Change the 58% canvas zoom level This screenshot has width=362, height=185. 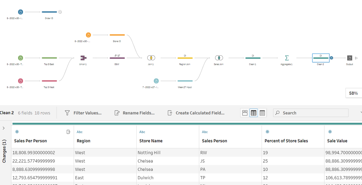pos(353,93)
